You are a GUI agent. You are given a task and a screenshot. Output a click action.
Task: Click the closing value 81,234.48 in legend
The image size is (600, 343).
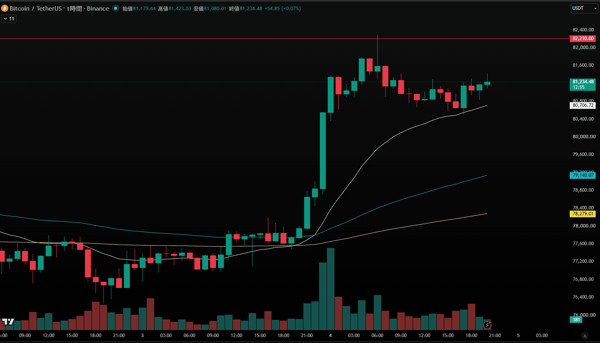251,9
